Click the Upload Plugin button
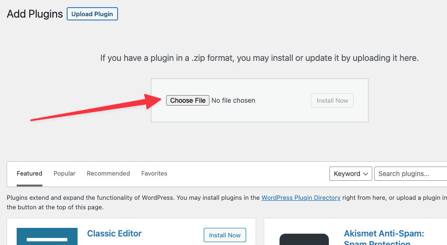The height and width of the screenshot is (245, 447). [x=92, y=14]
